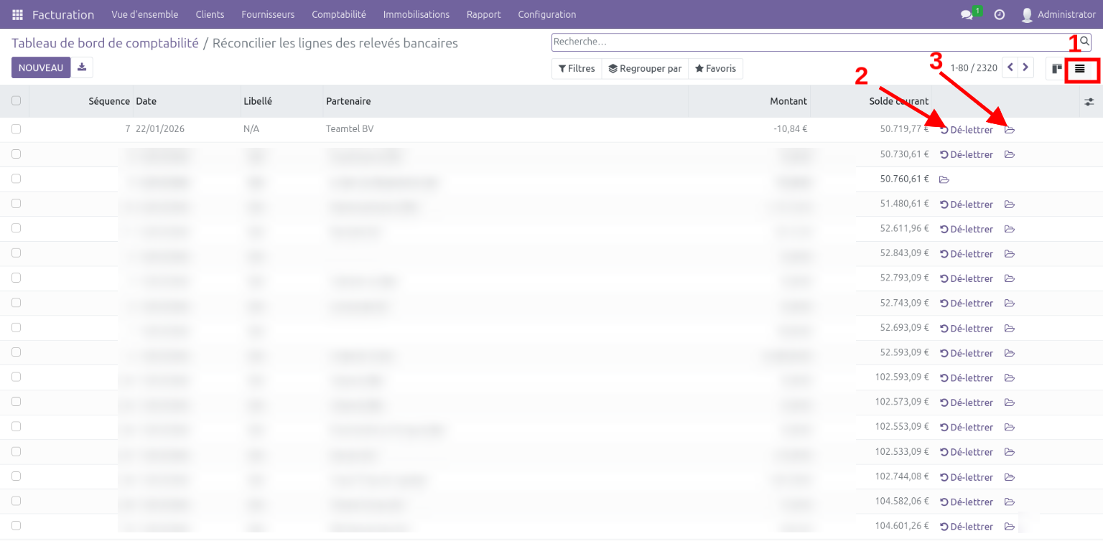Expand the Regrouper par dropdown
This screenshot has height=541, width=1103.
coord(645,69)
